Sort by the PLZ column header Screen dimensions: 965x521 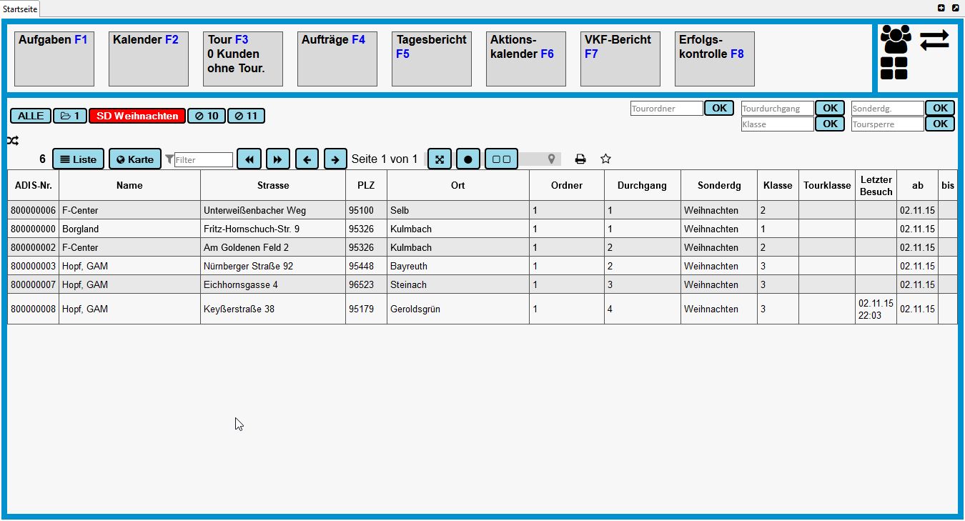(x=366, y=185)
